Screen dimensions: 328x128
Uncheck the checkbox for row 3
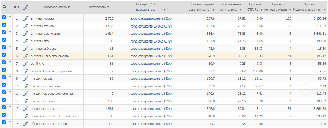[x=4, y=33]
